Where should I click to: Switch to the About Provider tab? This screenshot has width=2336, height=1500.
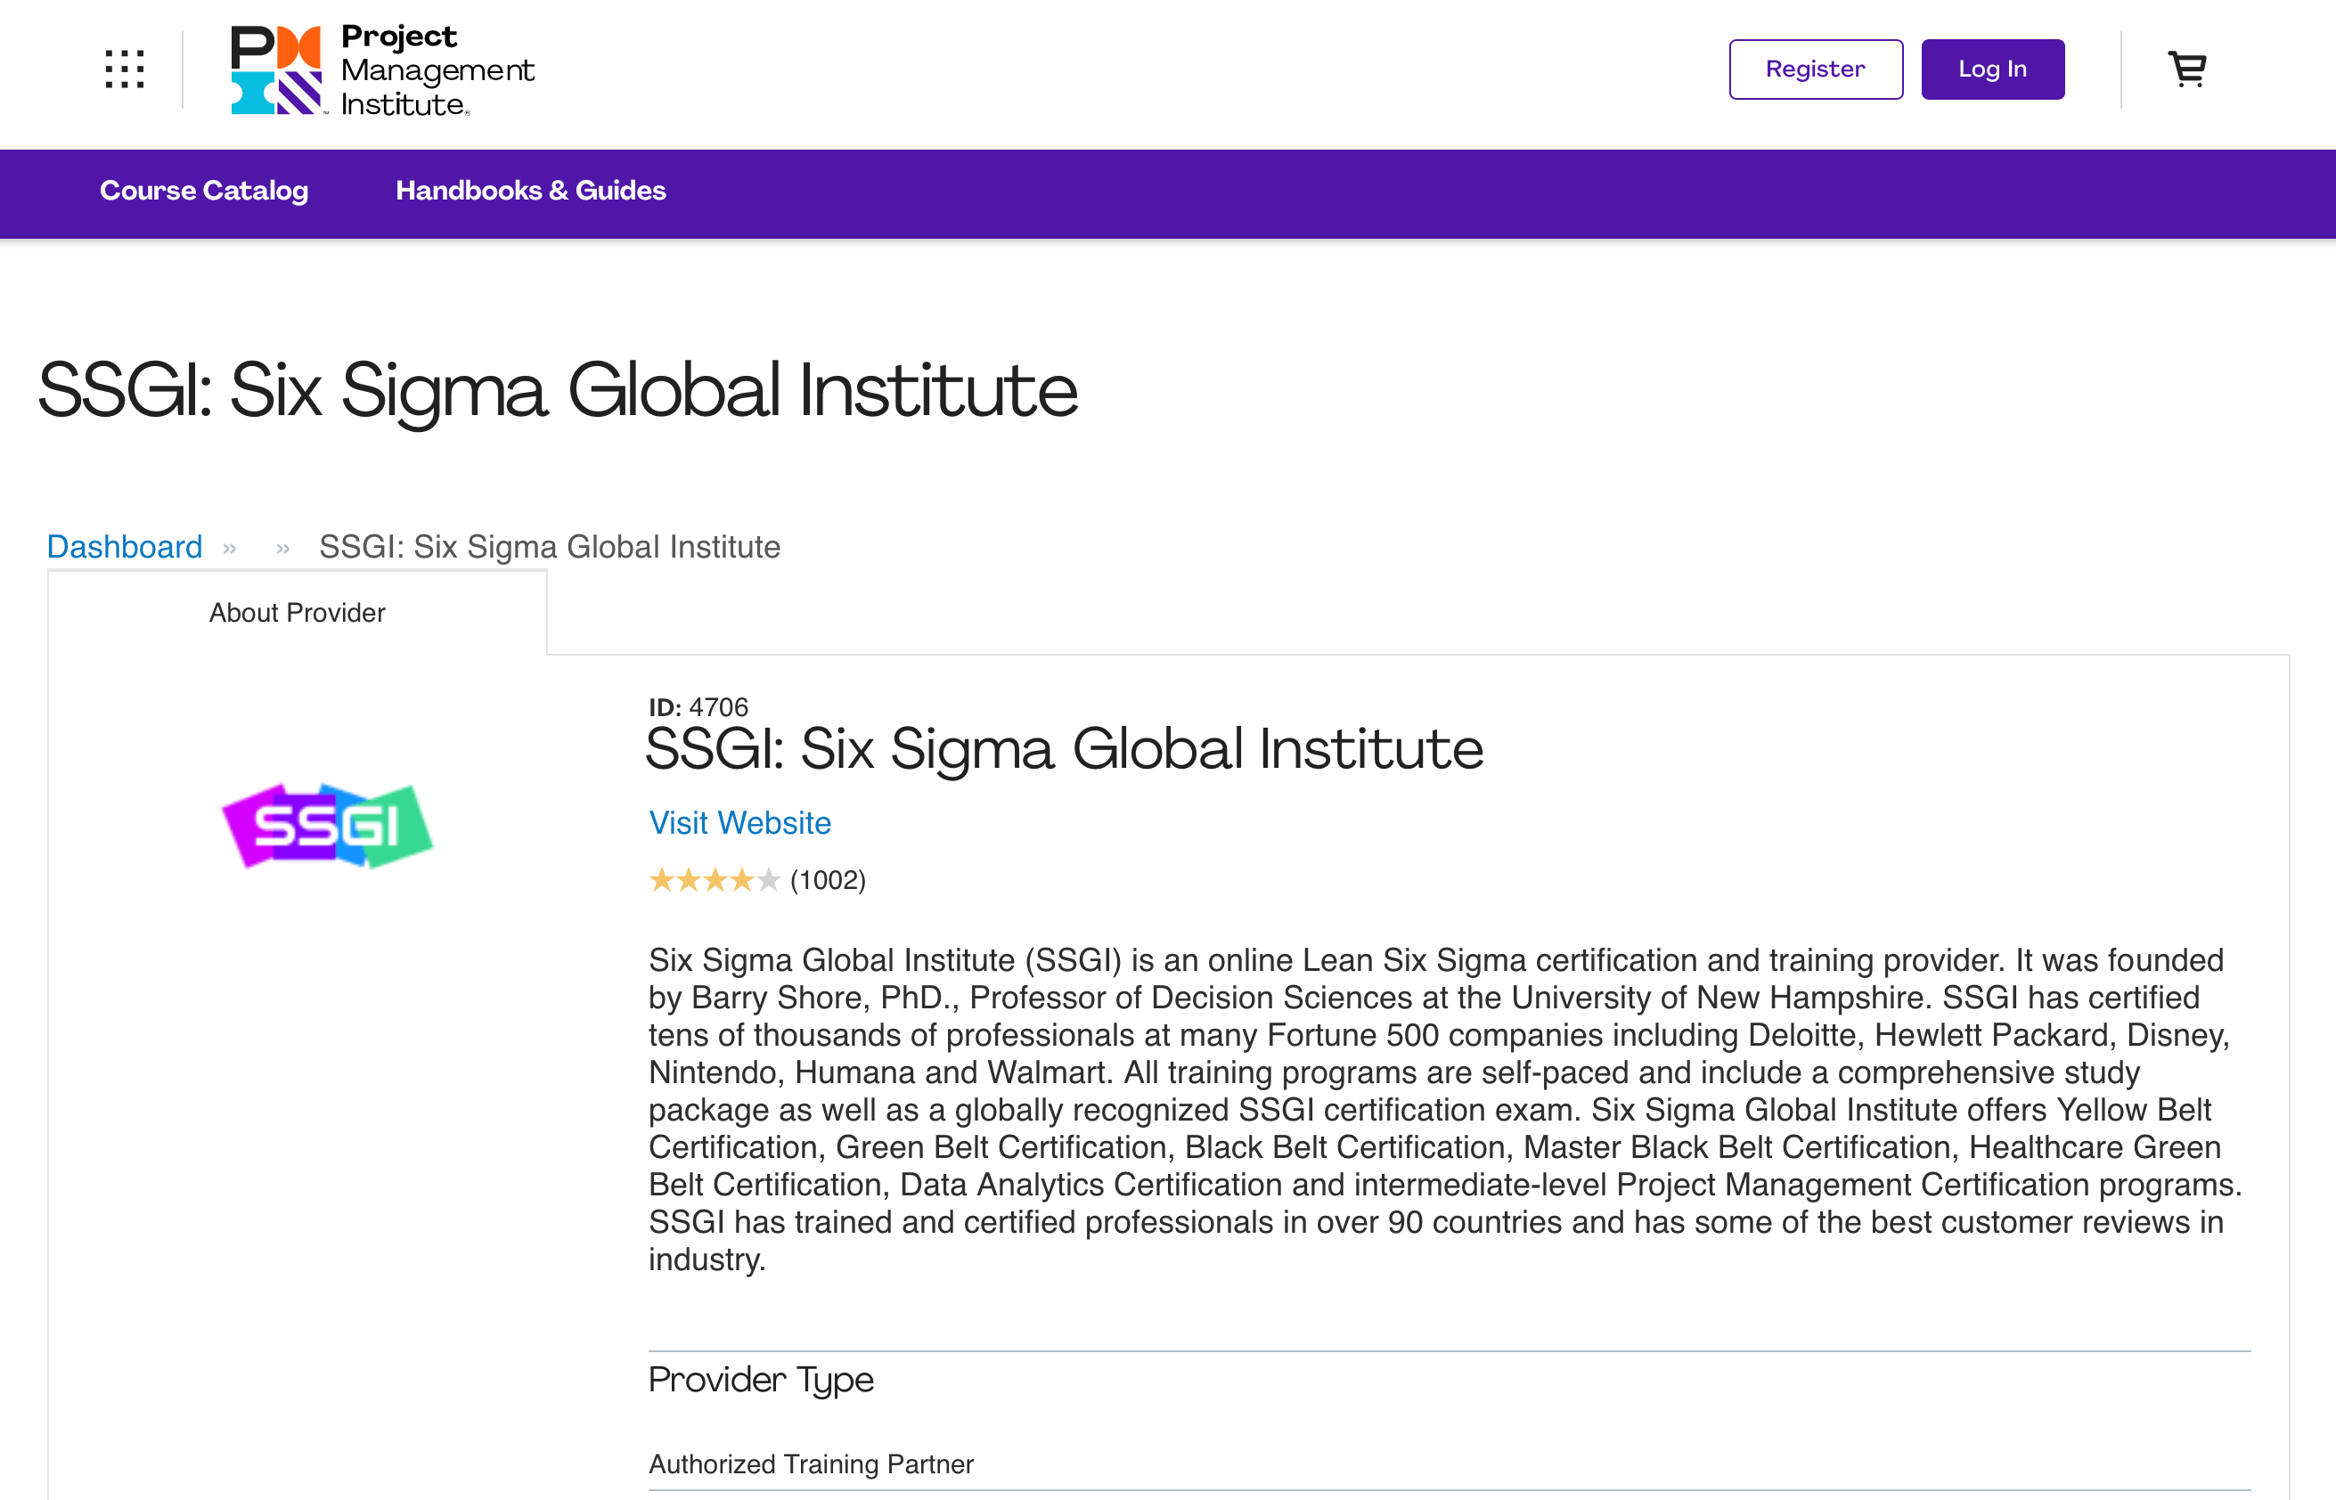[x=296, y=613]
